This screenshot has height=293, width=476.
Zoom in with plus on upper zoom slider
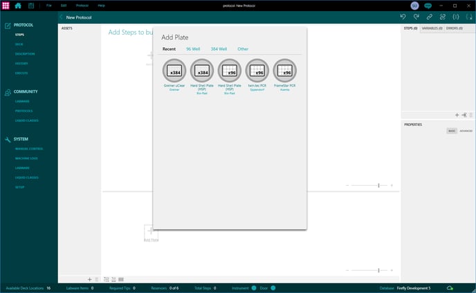392,185
